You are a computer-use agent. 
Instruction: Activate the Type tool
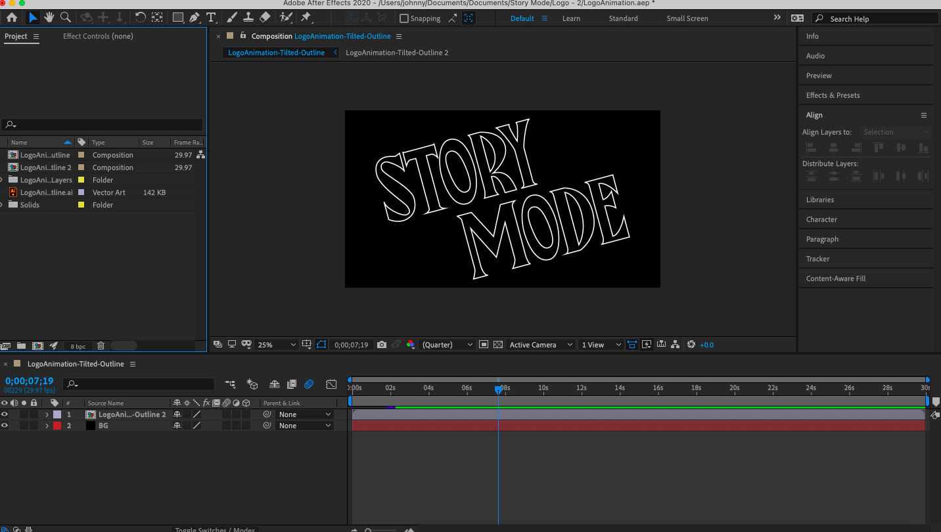coord(211,18)
